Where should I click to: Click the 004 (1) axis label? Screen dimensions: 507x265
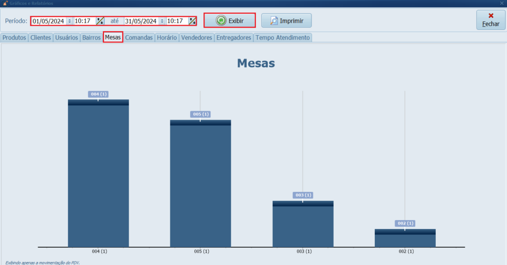[x=99, y=251]
